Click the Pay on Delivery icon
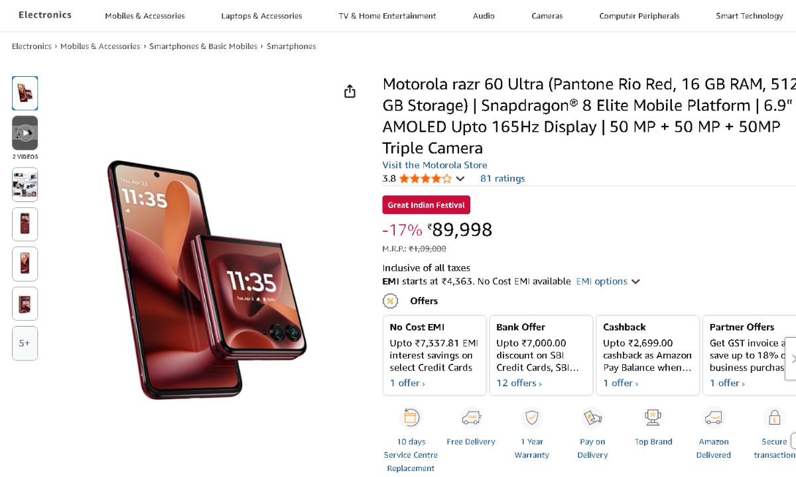This screenshot has width=796, height=477. (592, 418)
